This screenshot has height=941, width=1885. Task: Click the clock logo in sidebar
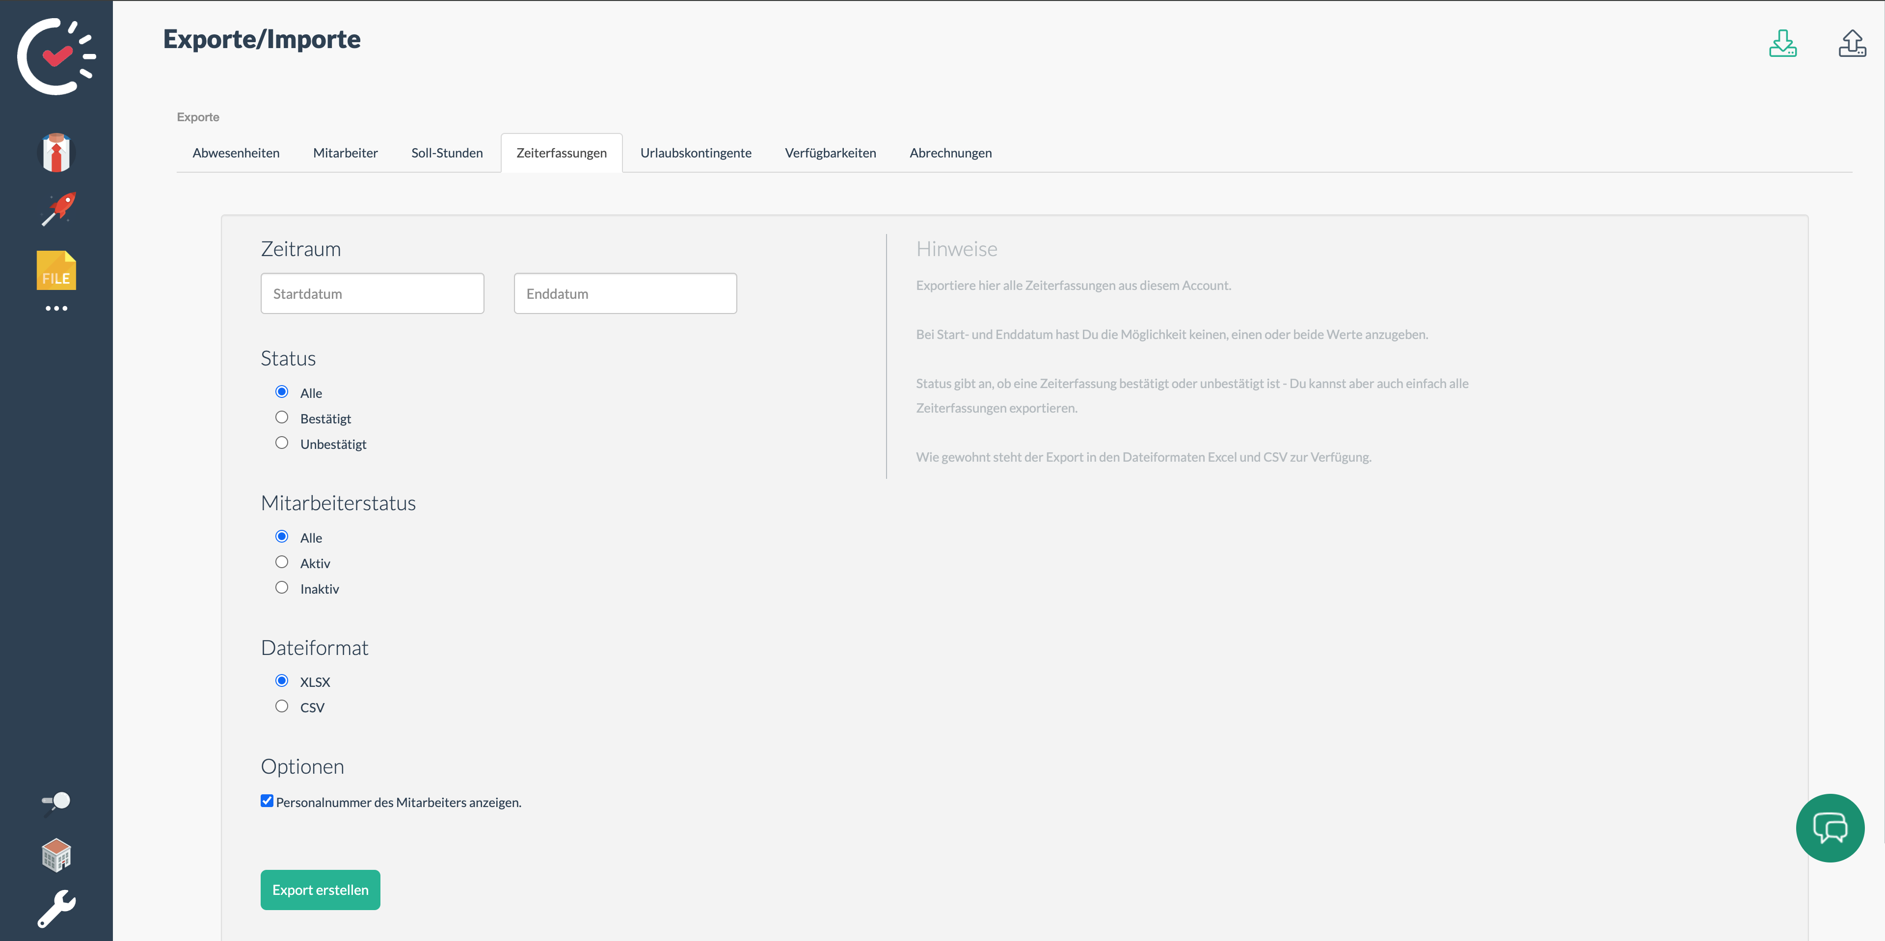point(55,56)
